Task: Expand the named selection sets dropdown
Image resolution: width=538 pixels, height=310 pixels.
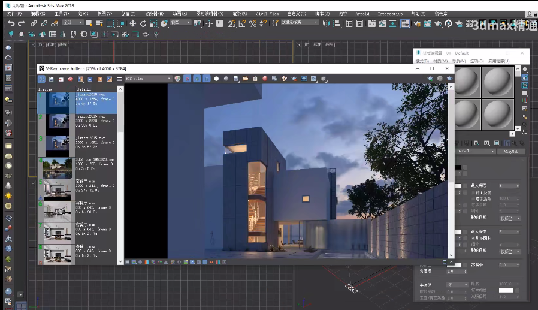Action: coord(300,22)
